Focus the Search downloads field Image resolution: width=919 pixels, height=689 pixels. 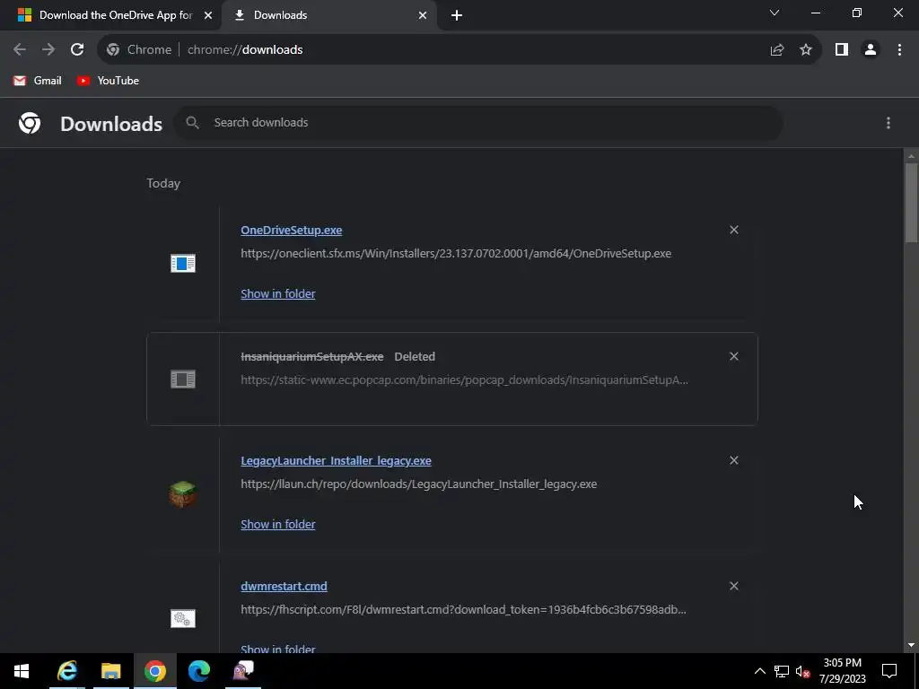(478, 122)
